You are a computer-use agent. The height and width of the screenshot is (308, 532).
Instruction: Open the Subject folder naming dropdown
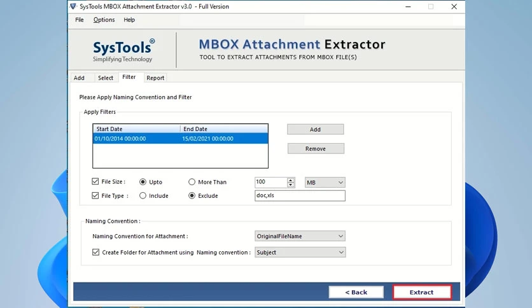point(300,253)
